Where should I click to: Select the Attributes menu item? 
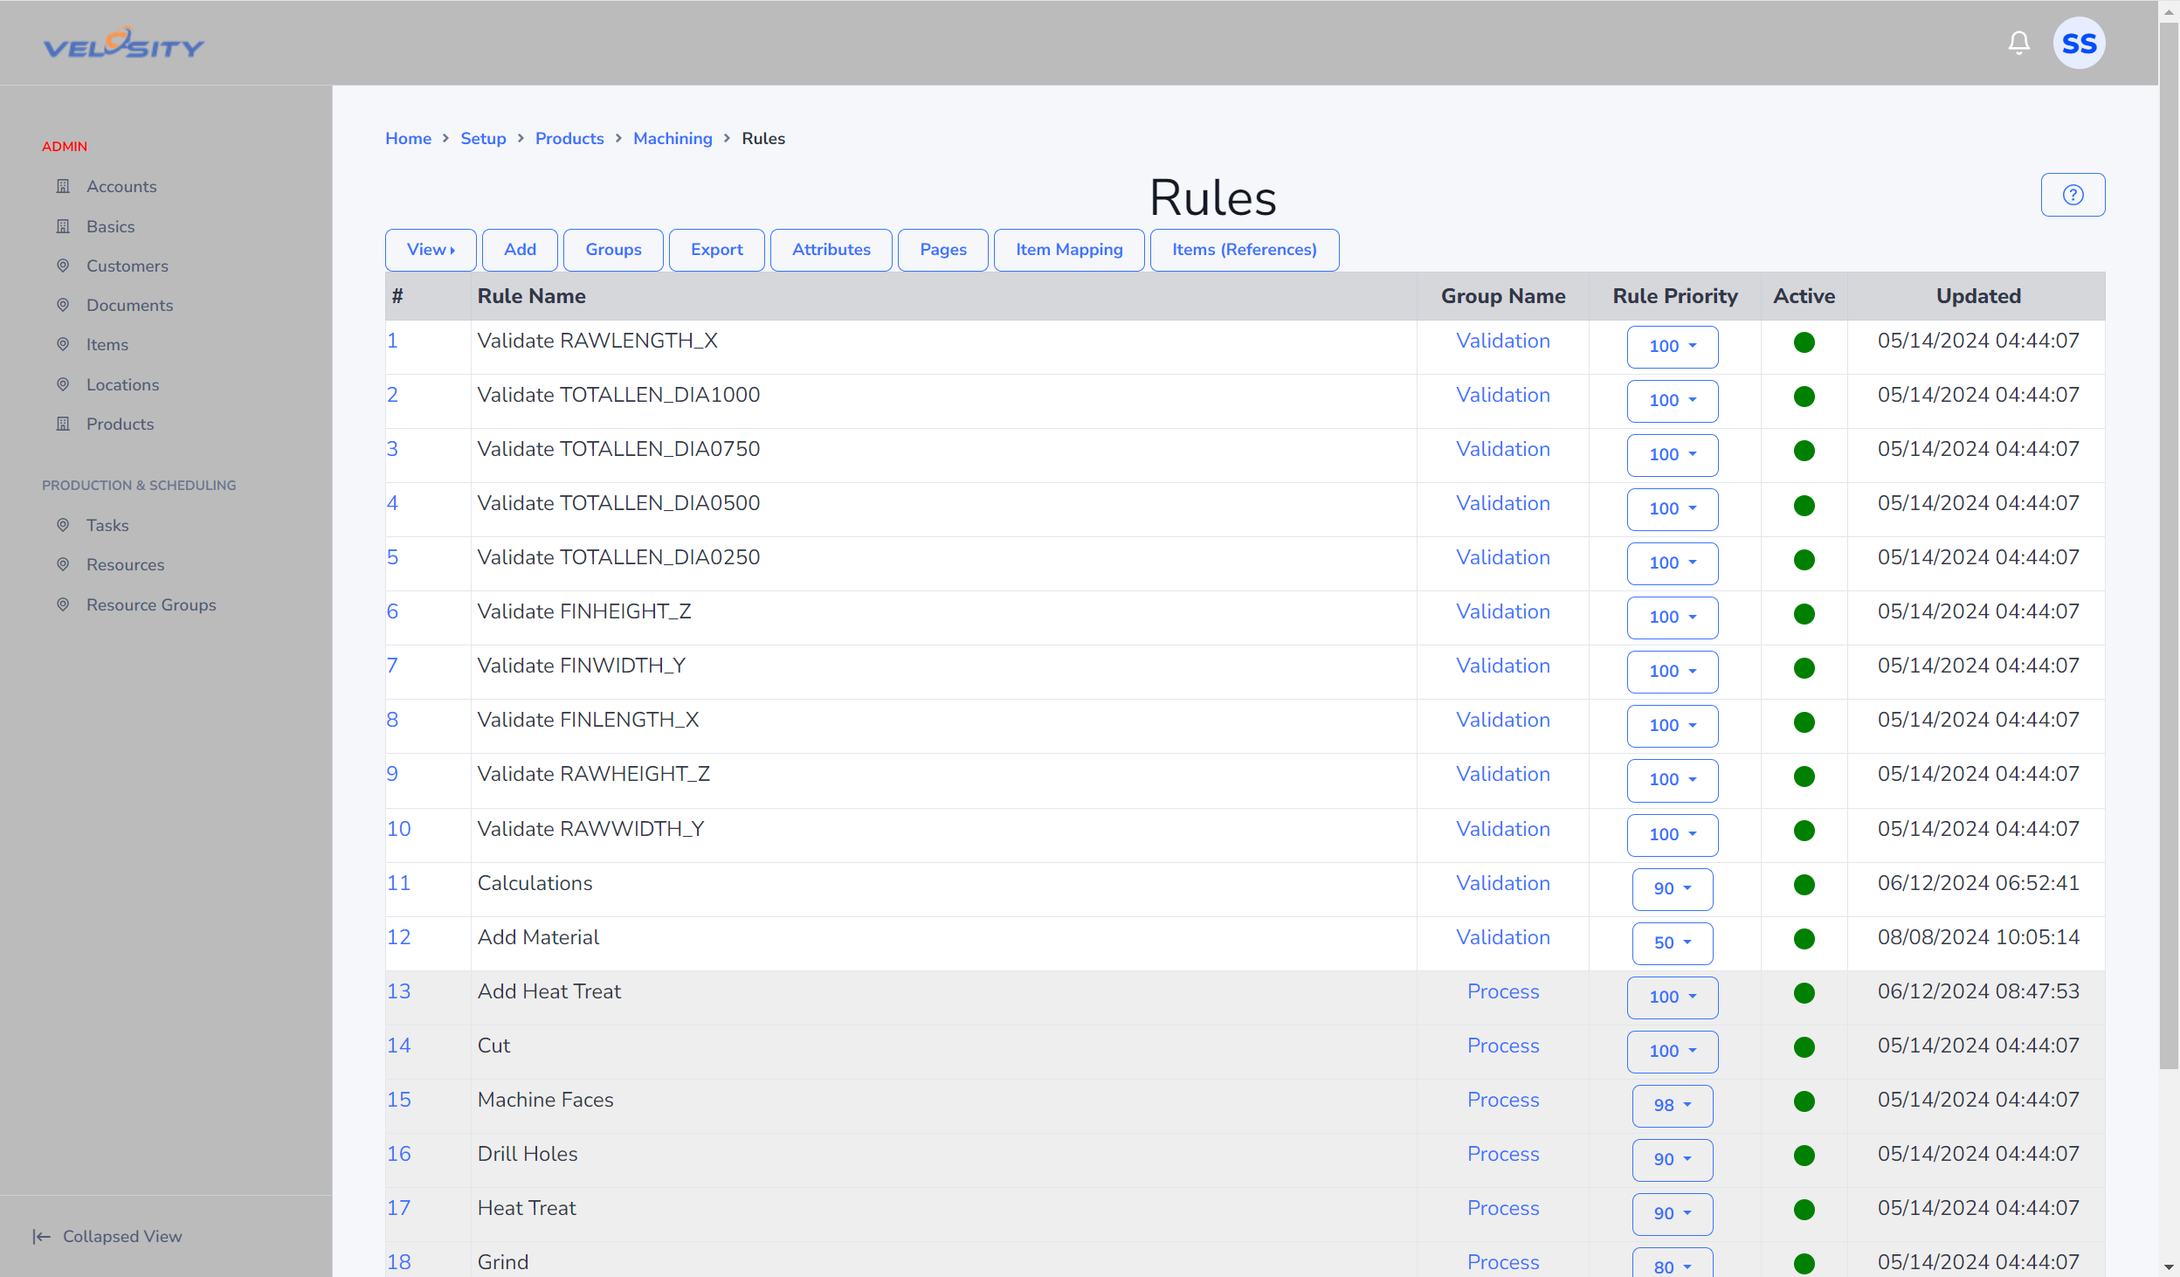coord(831,249)
